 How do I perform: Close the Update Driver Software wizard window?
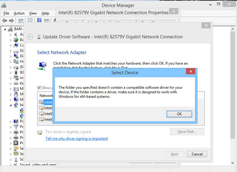click(x=206, y=25)
